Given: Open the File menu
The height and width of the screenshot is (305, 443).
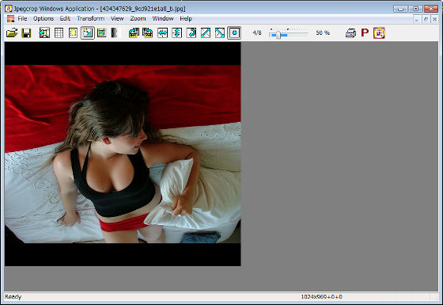Looking at the screenshot, I should point(22,19).
